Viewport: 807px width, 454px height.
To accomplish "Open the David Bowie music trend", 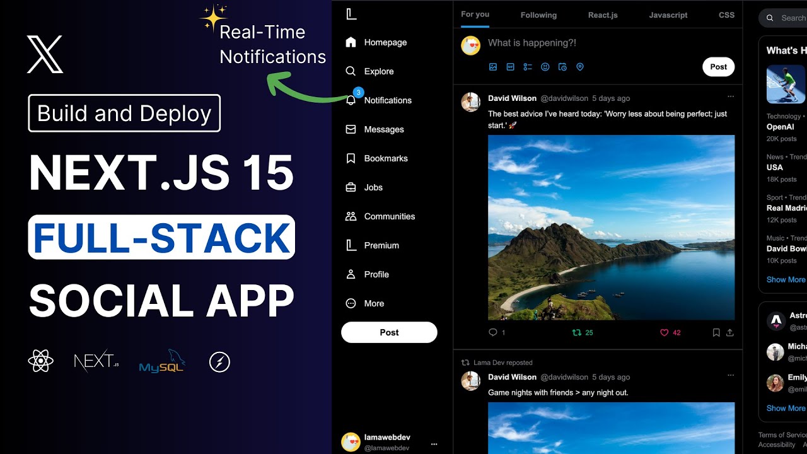I will 786,248.
